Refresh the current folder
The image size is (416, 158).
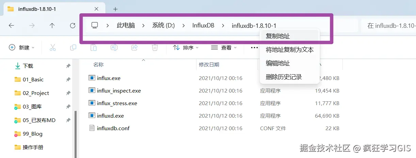tap(73, 25)
